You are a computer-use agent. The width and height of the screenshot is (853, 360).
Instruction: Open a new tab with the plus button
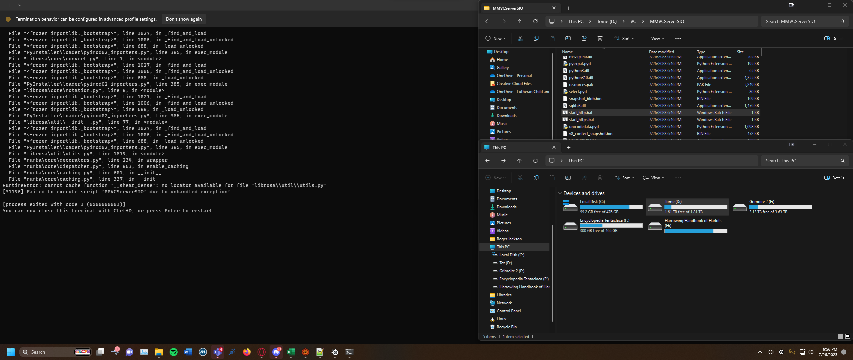[568, 8]
